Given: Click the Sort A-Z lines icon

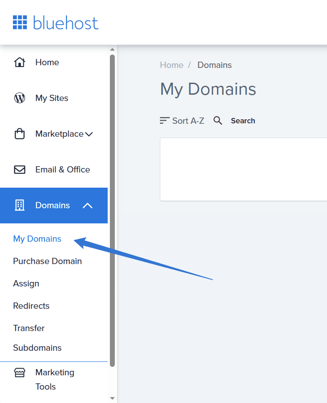Looking at the screenshot, I should point(164,121).
